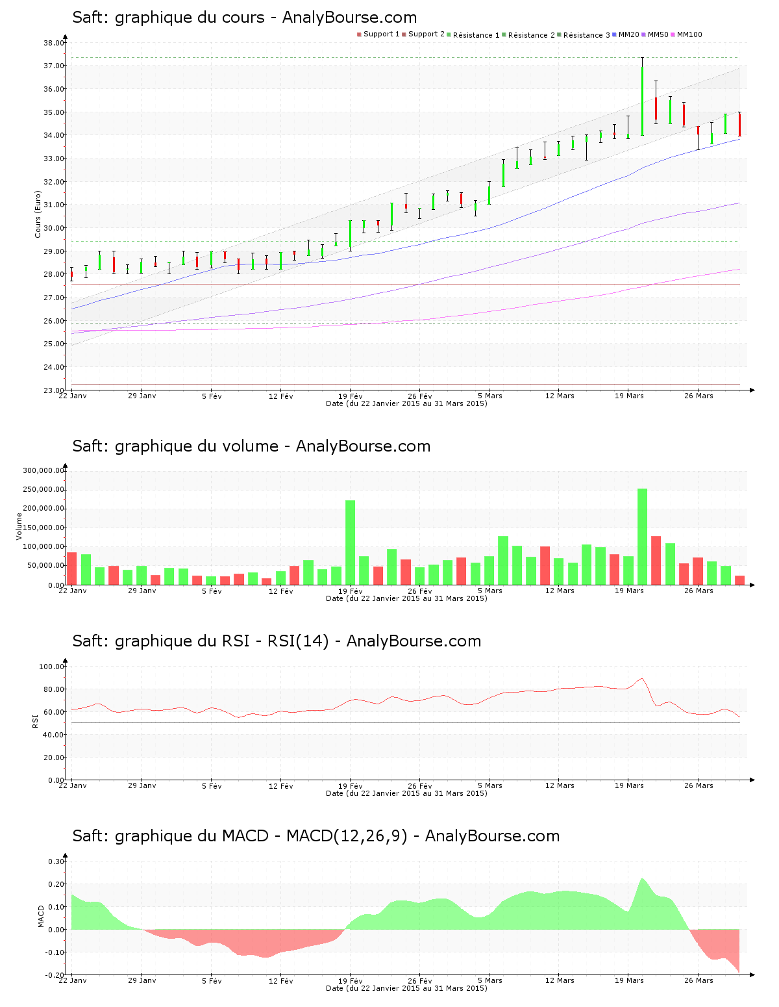Click the 'RSI' vertical axis label

click(35, 720)
